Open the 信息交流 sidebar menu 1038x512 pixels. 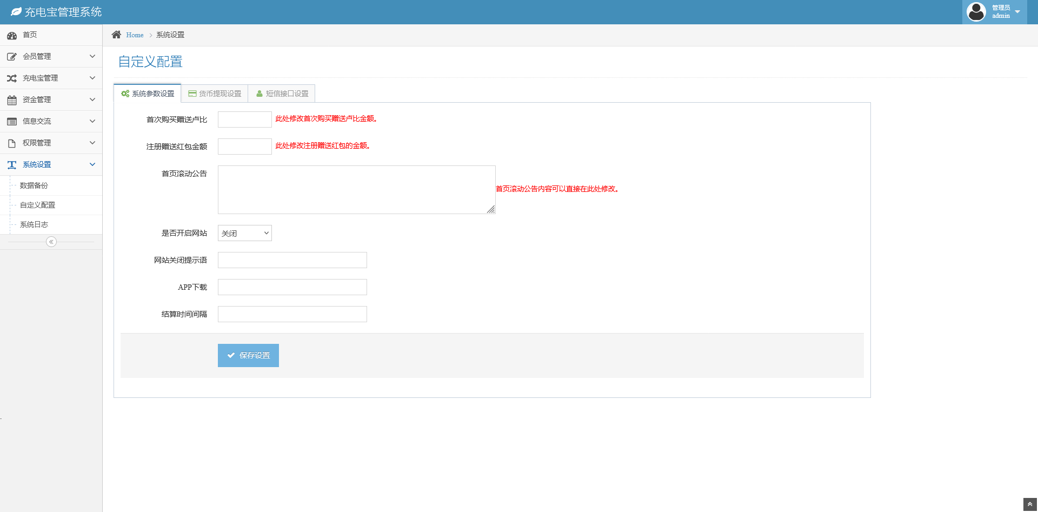51,122
